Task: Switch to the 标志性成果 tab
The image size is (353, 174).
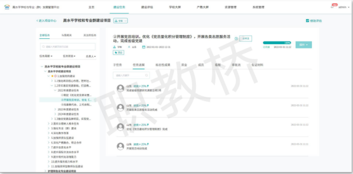Action: [x=163, y=65]
